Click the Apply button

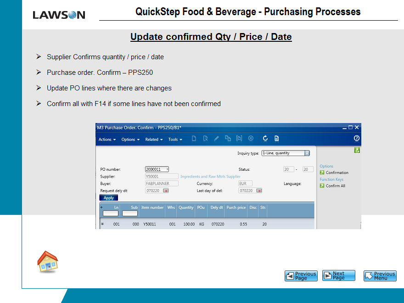(109, 198)
